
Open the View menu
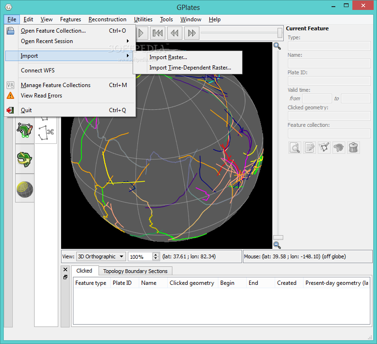46,19
